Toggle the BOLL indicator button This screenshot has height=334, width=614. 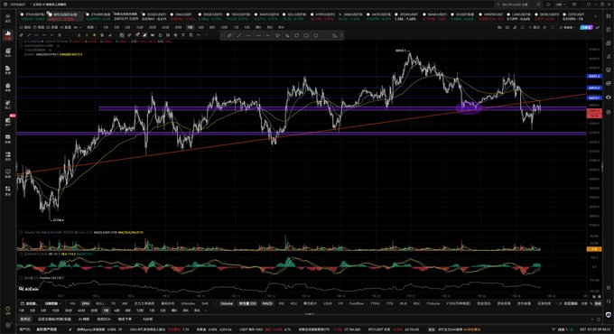(x=100, y=303)
